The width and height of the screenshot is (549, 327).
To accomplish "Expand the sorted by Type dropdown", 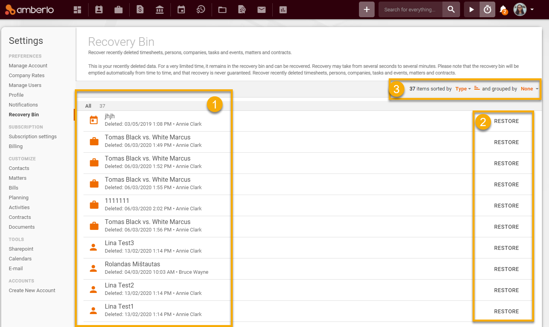I will coord(463,89).
